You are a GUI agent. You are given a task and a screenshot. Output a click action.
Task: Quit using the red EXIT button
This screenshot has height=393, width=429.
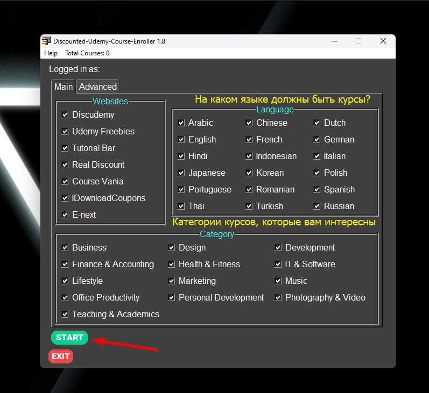[61, 356]
